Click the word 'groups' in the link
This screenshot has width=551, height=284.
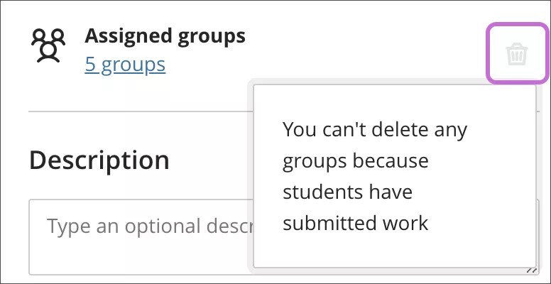(133, 65)
